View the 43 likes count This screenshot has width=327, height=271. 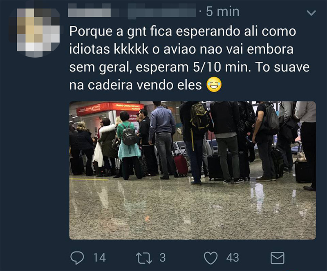pyautogui.click(x=233, y=258)
